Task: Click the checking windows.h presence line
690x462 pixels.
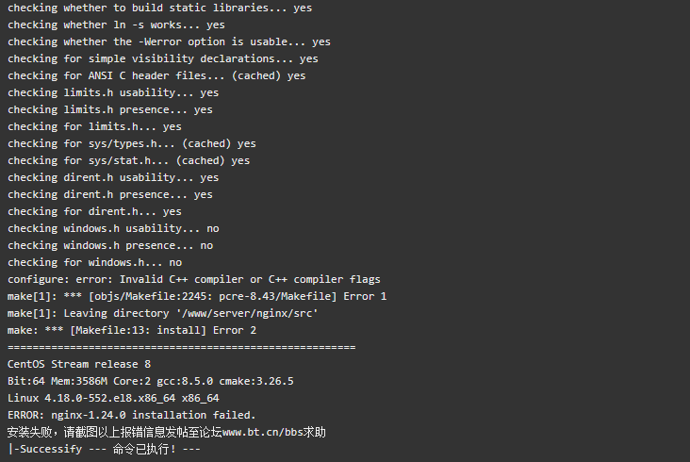Action: tap(110, 245)
